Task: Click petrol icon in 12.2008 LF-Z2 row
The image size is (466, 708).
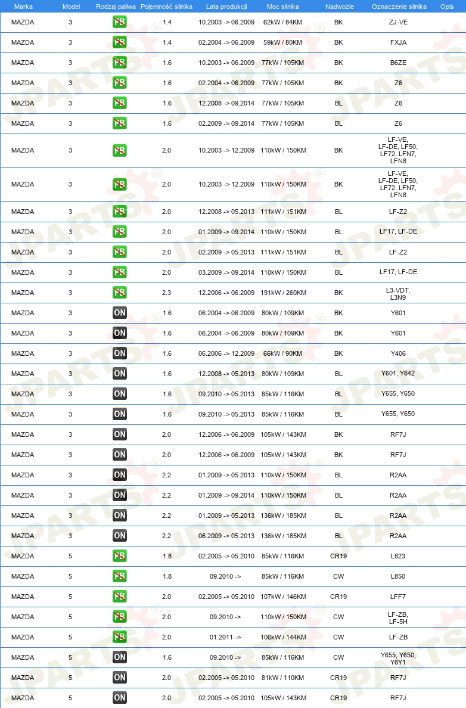Action: (120, 212)
